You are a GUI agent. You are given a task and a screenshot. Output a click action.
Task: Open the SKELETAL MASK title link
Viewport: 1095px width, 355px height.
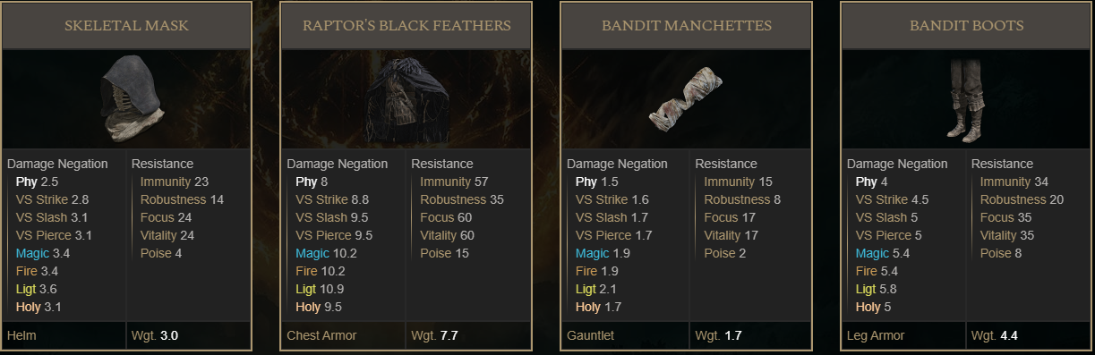pyautogui.click(x=126, y=25)
